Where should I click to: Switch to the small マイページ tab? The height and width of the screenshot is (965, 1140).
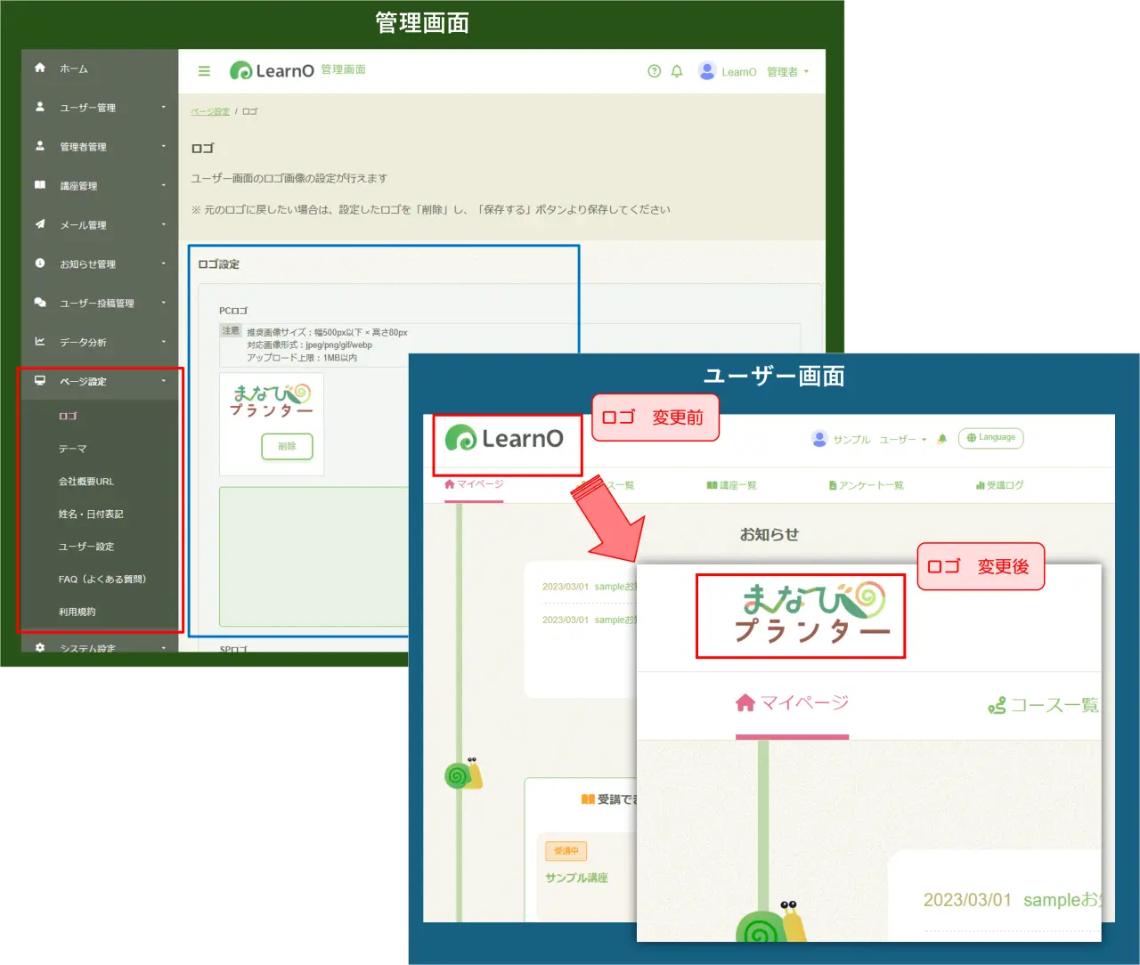point(474,484)
